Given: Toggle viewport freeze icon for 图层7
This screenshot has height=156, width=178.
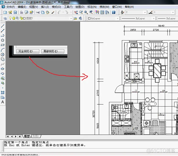Looking at the screenshot, I should coord(17,18).
